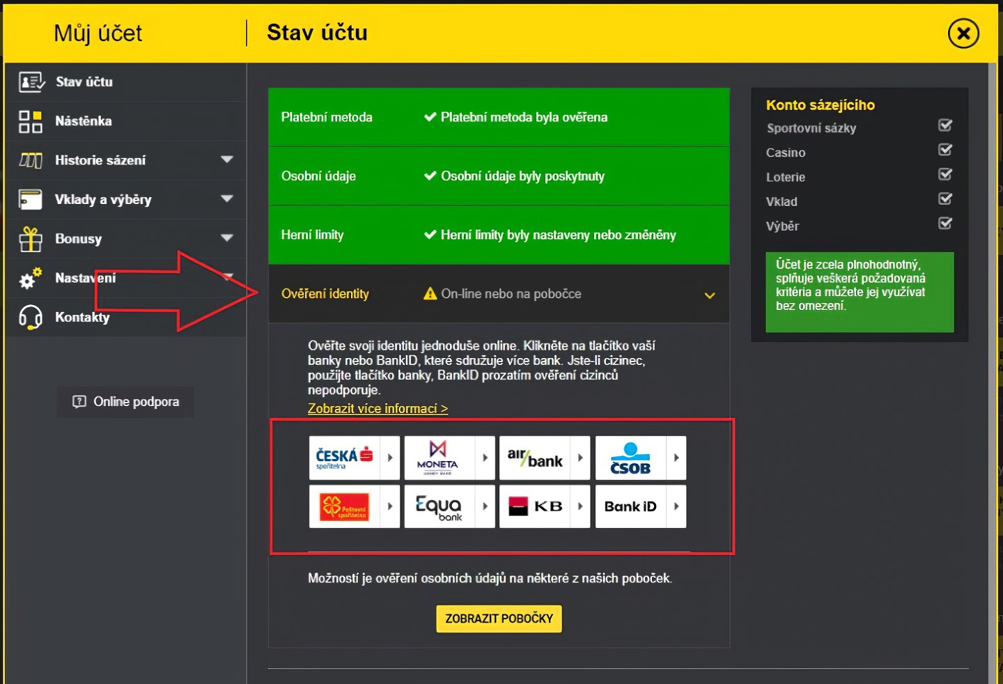Click checkmark icon beside Platební metoda byla ověřena
The height and width of the screenshot is (684, 1003).
430,117
